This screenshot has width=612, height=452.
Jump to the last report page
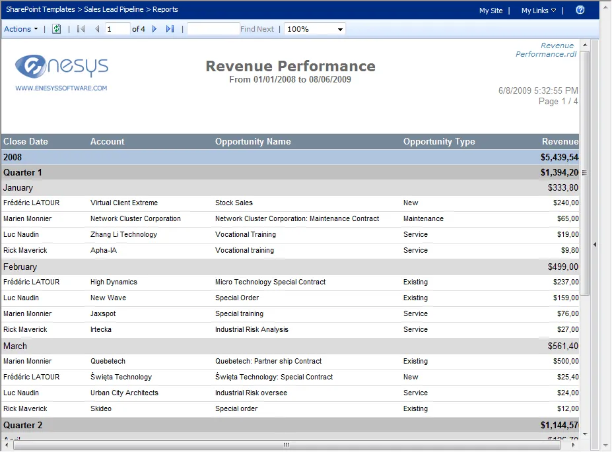click(170, 29)
